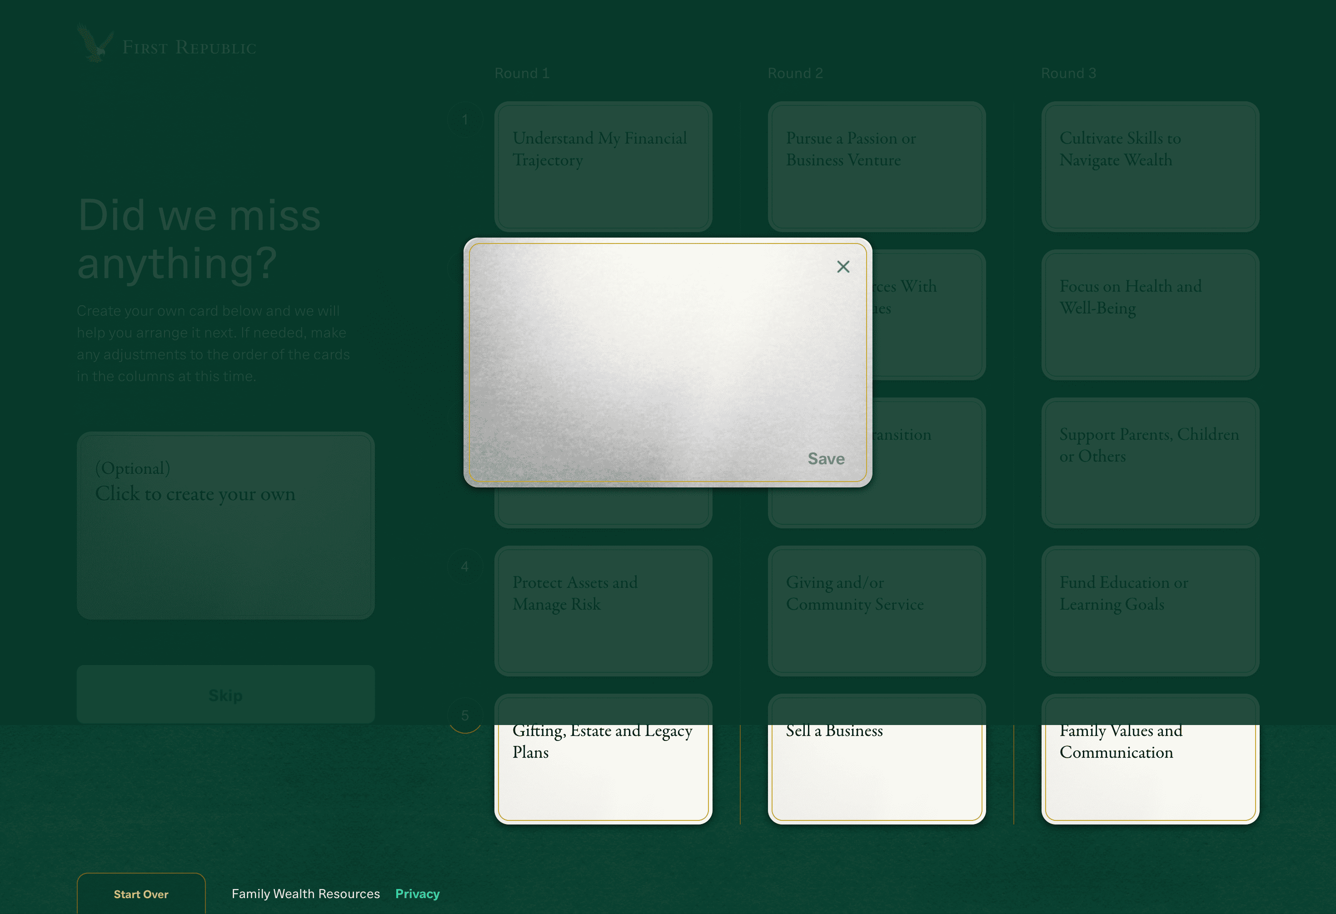
Task: Select the Support Parents, Children or Others card
Action: point(1150,463)
